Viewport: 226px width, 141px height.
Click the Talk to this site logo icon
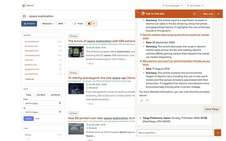coord(143,14)
